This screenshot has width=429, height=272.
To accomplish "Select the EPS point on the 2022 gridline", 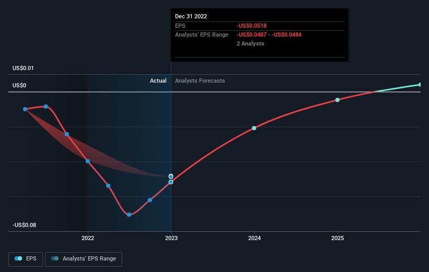I will coord(88,161).
